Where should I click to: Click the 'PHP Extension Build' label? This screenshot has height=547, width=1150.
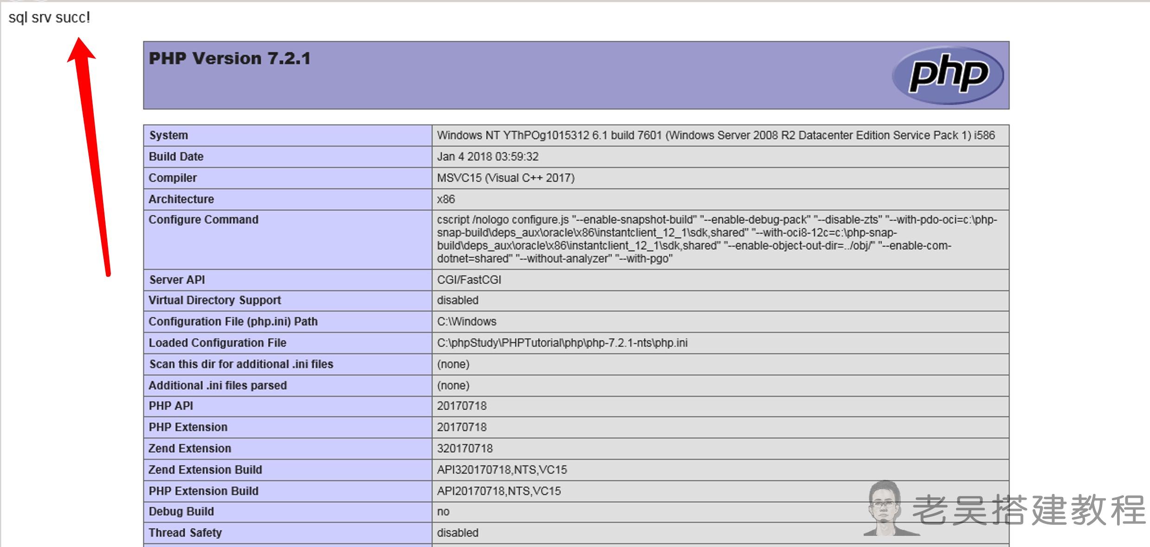click(x=203, y=491)
